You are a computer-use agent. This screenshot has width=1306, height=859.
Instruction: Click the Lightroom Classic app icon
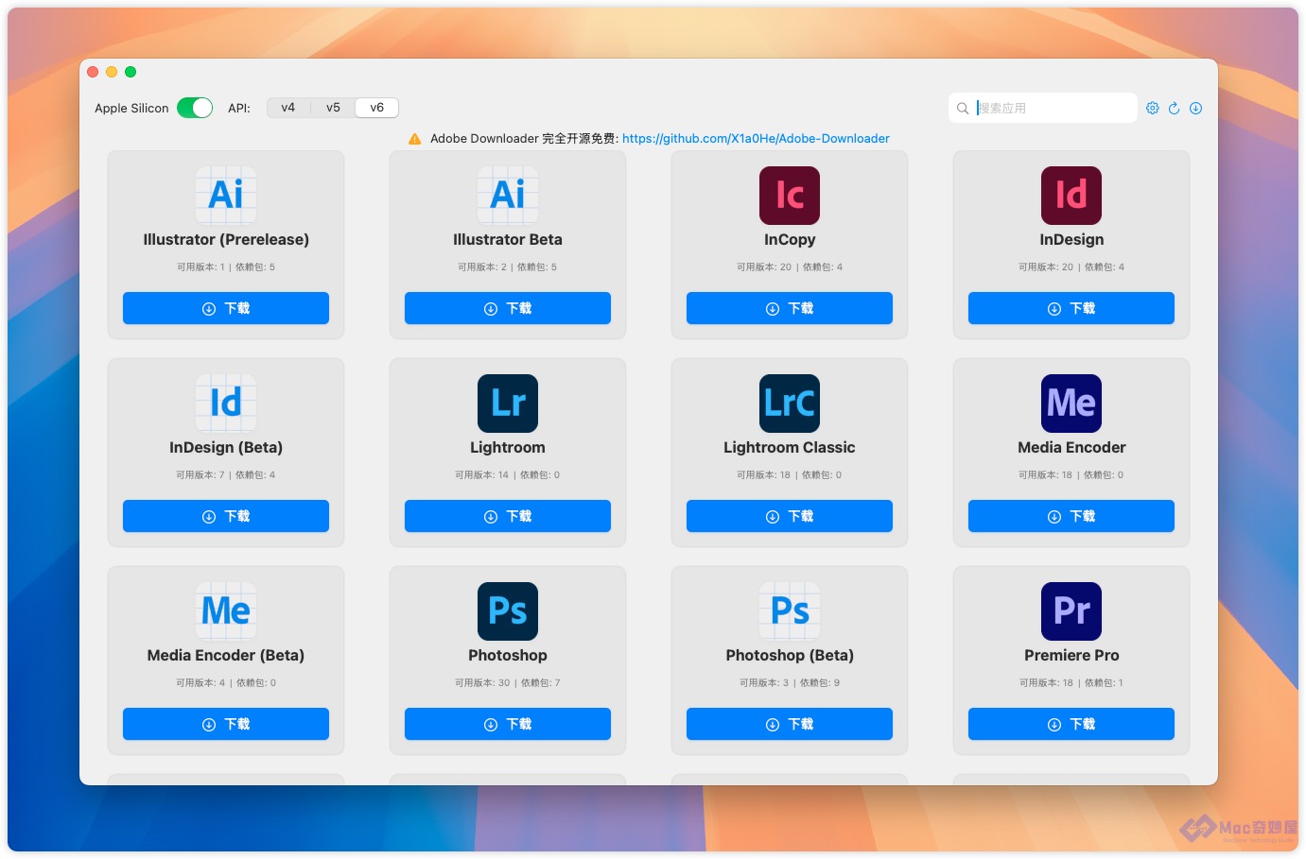click(790, 404)
